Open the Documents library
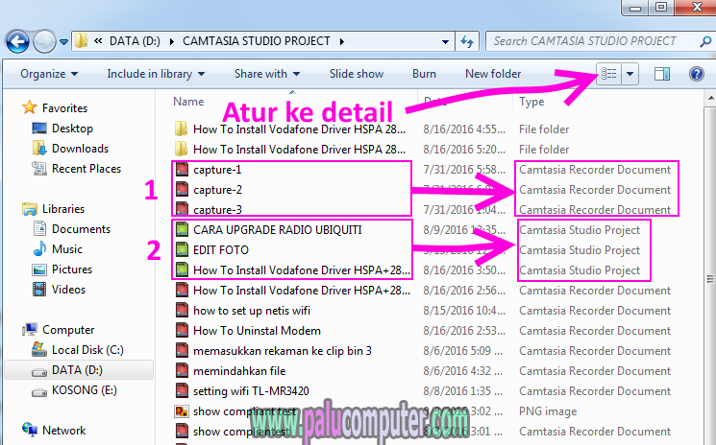 (81, 229)
